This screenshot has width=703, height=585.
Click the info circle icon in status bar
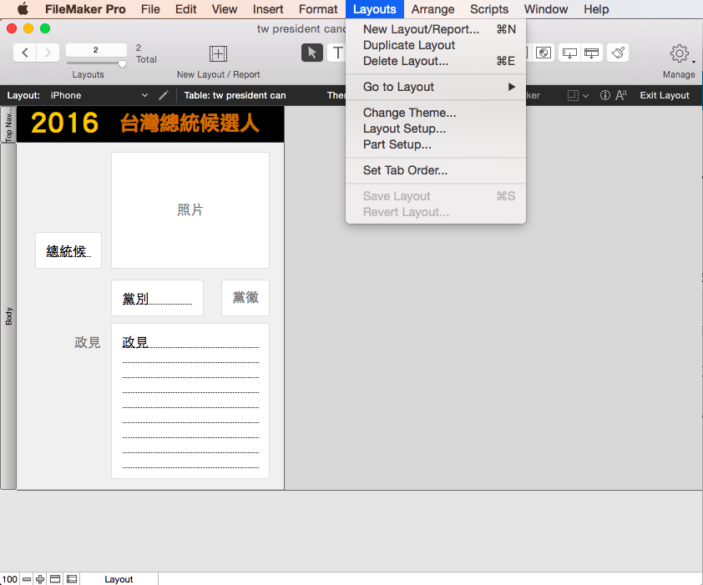point(604,95)
